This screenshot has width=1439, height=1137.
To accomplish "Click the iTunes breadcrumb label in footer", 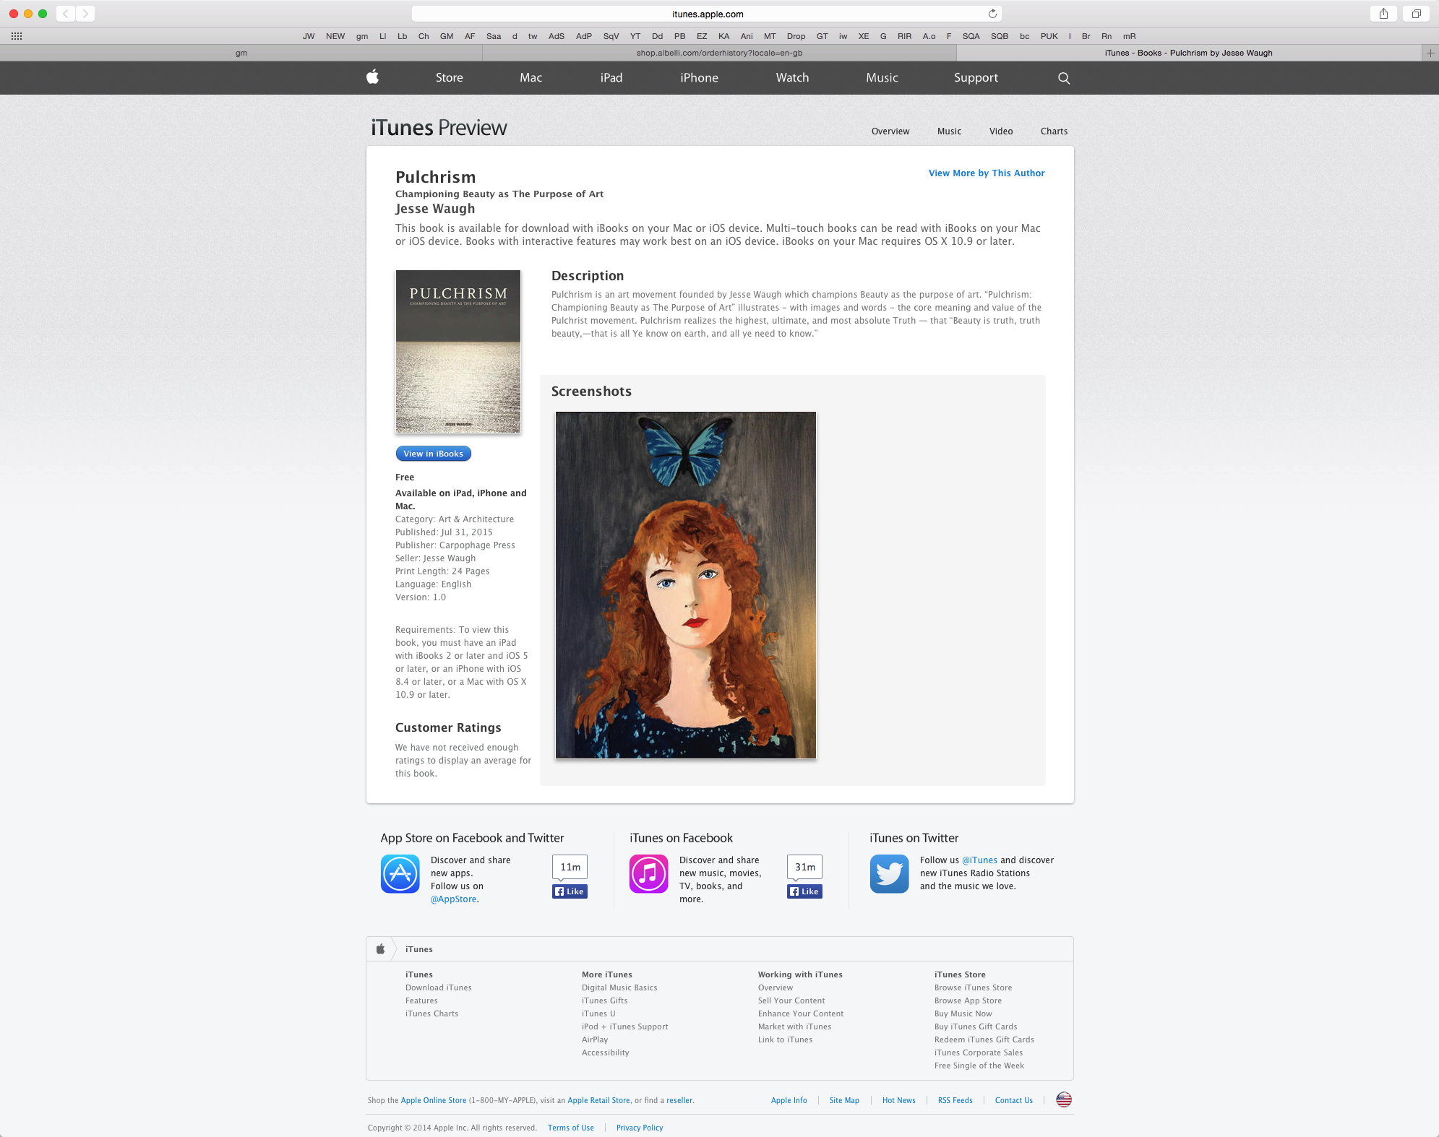I will (419, 949).
